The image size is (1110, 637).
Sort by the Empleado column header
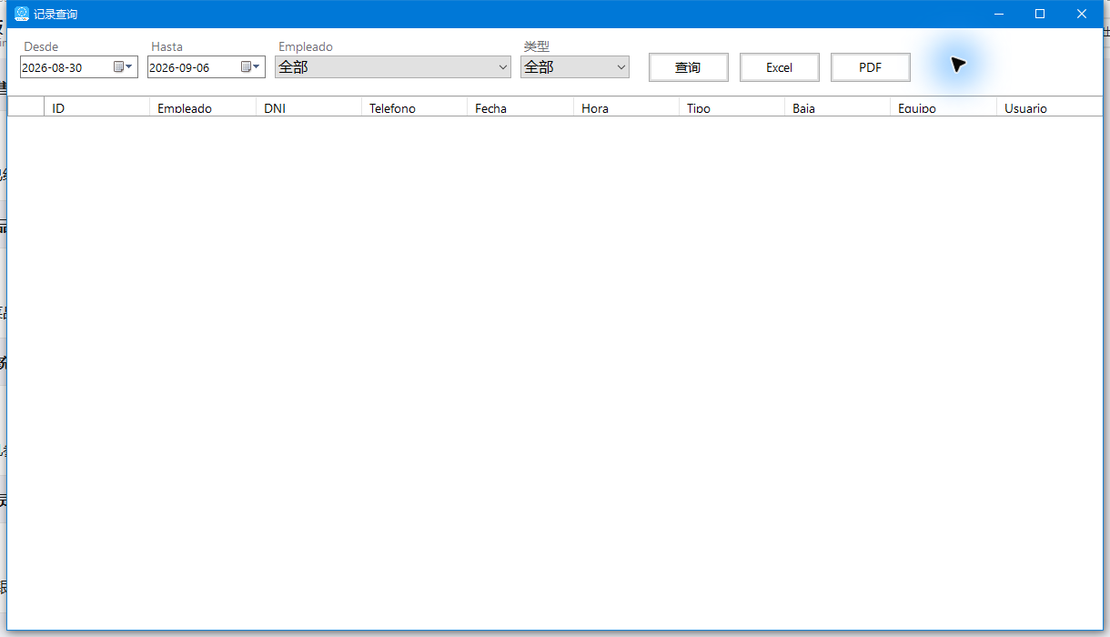(203, 107)
